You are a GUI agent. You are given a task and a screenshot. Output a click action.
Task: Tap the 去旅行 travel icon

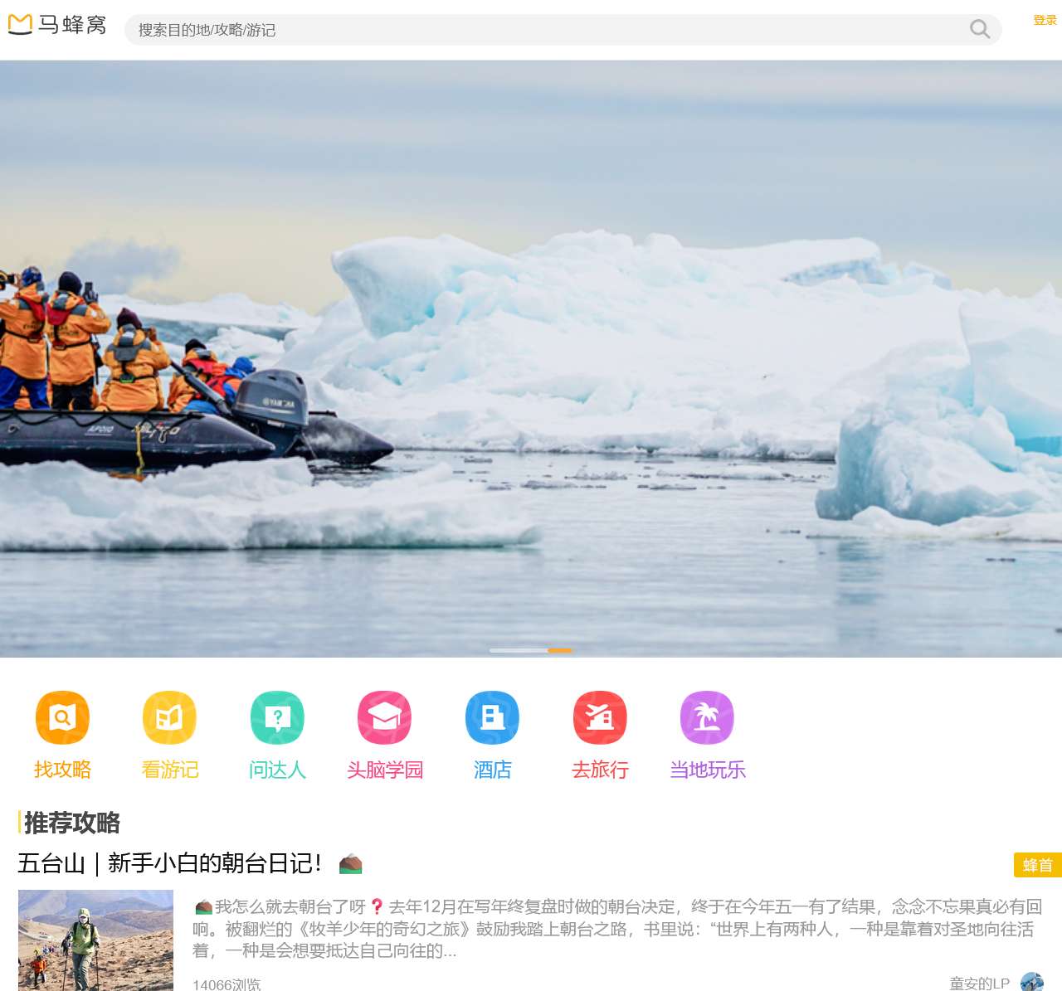[600, 717]
